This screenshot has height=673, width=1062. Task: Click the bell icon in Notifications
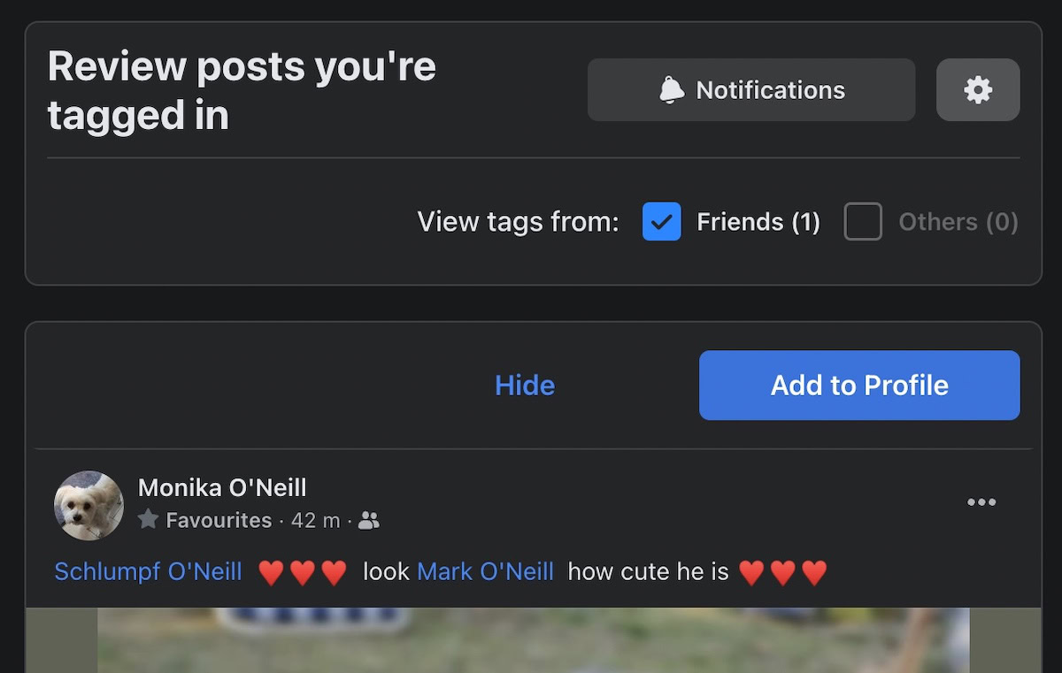[x=672, y=89]
